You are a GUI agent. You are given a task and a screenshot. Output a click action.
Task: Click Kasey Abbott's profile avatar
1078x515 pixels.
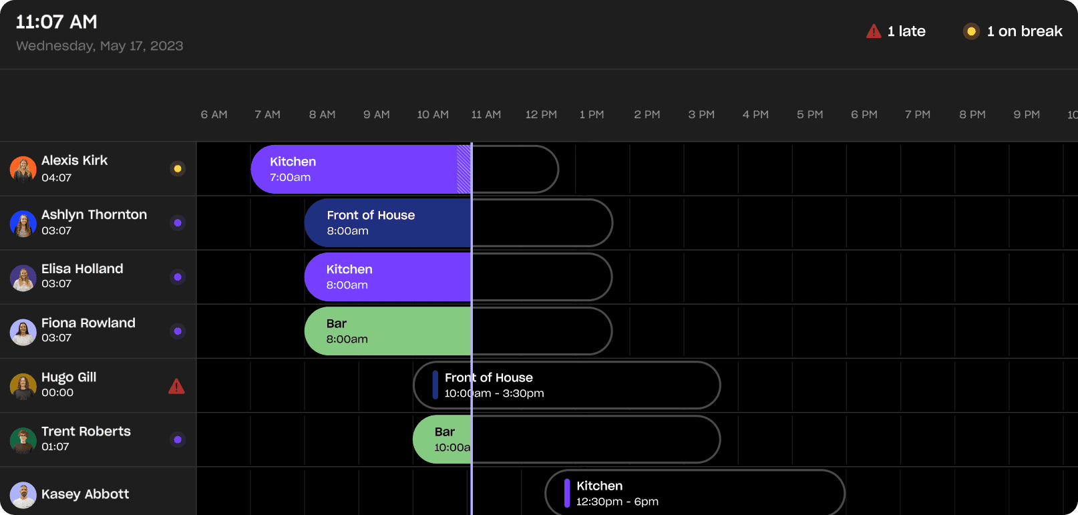pyautogui.click(x=23, y=495)
